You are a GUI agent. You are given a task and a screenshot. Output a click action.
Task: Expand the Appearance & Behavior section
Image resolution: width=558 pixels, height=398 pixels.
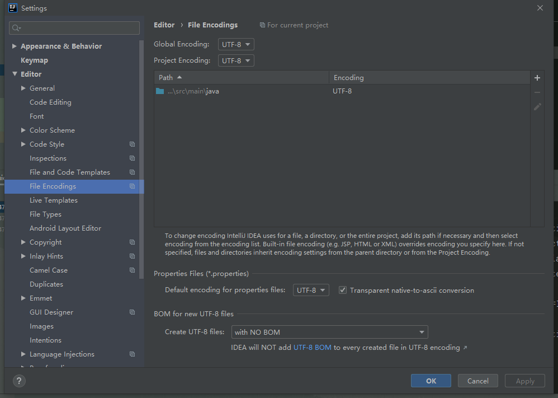point(14,46)
